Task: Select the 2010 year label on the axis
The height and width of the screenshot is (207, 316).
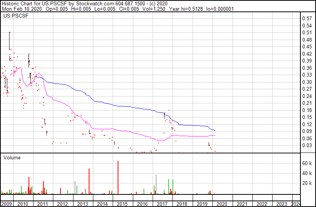Action: click(23, 204)
